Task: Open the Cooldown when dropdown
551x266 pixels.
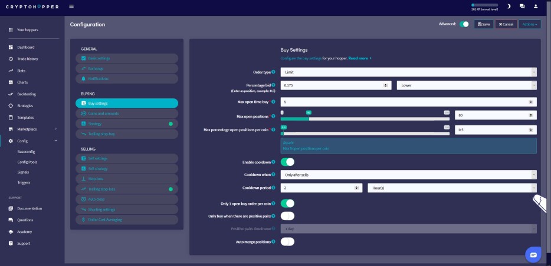Action: (408, 175)
